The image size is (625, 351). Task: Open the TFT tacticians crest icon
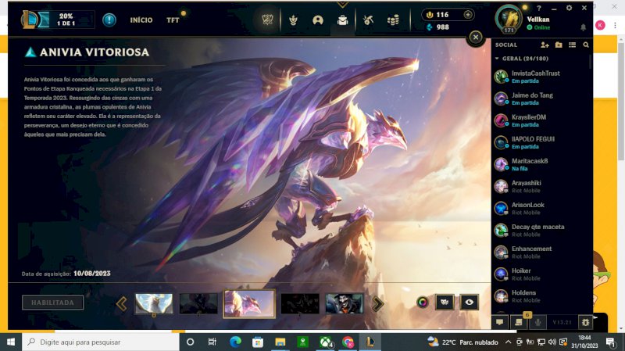tap(294, 20)
